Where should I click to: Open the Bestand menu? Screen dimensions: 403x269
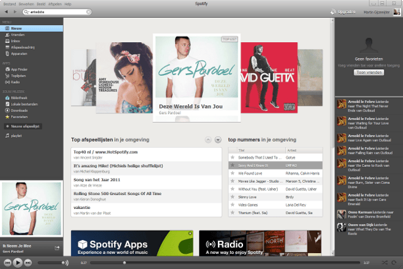point(9,4)
